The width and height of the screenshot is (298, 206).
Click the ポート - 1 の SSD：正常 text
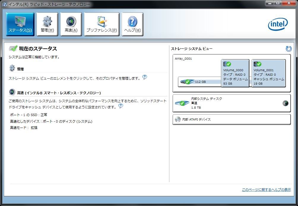coord(28,115)
